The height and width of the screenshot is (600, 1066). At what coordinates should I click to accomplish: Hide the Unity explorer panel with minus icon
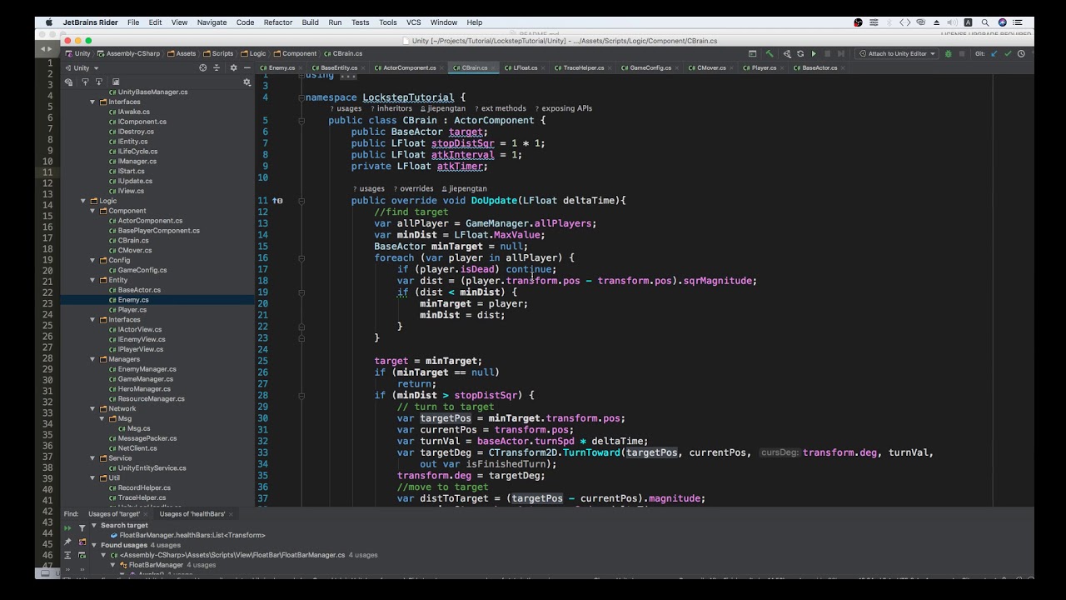(247, 67)
